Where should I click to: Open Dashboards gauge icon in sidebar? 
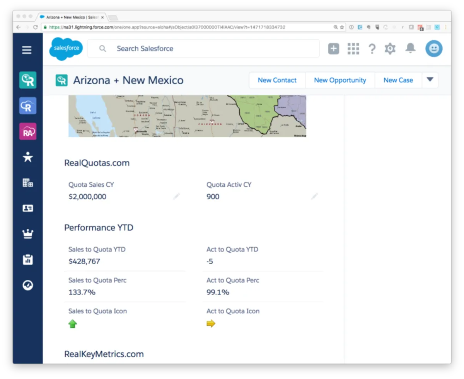[28, 285]
